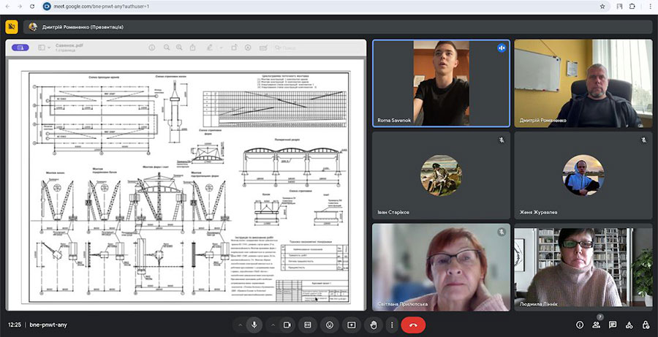Screen dimensions: 658x337
Task: Click the present screen icon
Action: point(351,325)
